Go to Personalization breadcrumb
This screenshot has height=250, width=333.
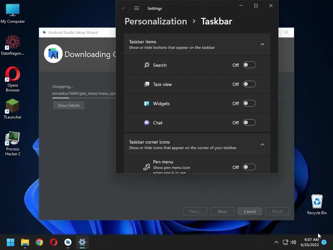156,21
